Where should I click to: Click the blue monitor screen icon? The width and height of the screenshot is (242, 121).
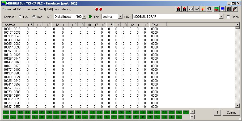click(222, 9)
